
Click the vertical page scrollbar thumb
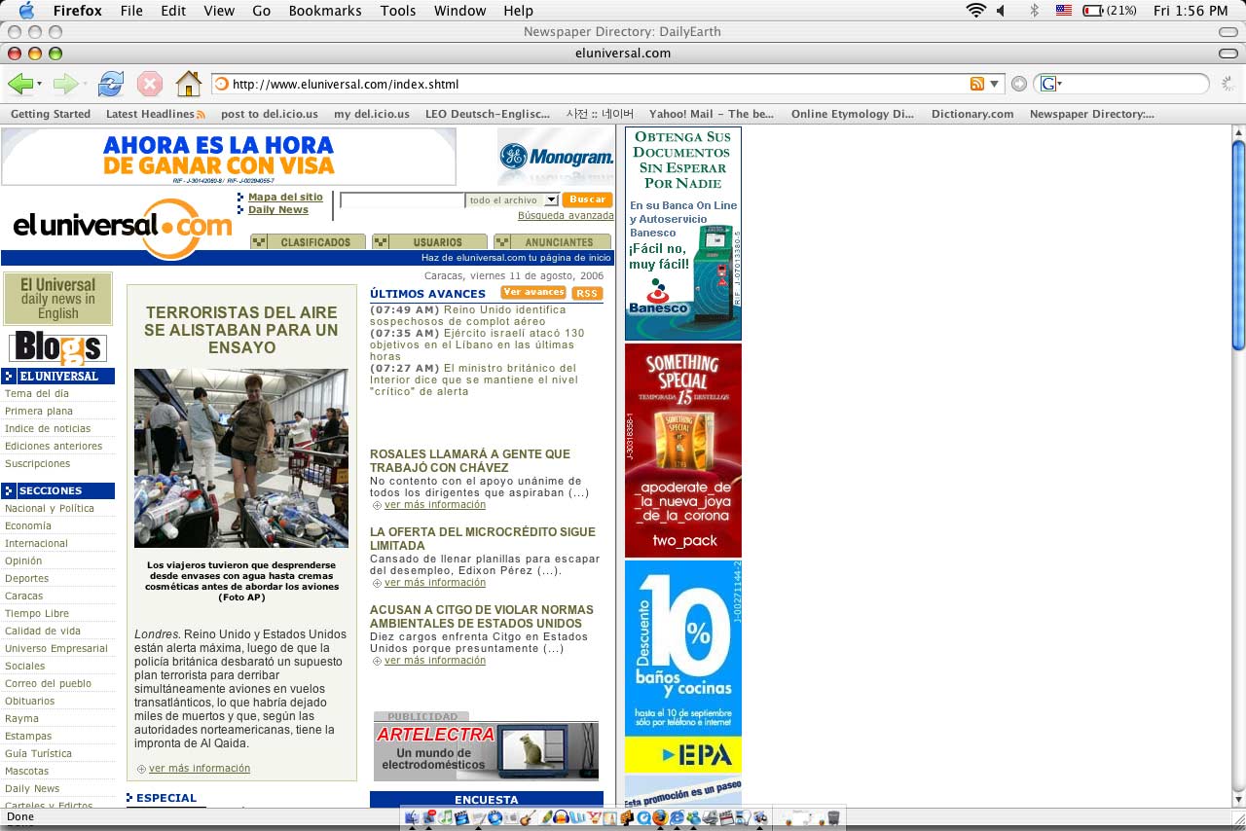click(1238, 243)
